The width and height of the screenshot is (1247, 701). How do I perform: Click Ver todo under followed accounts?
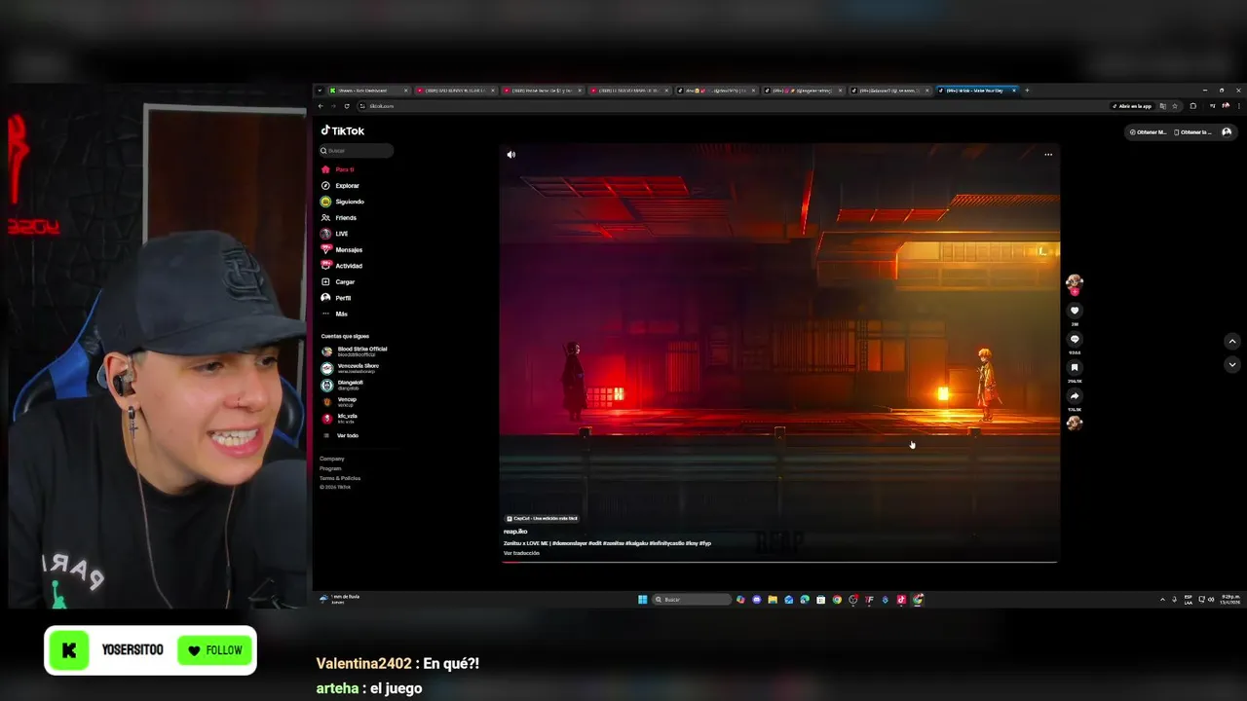click(340, 435)
